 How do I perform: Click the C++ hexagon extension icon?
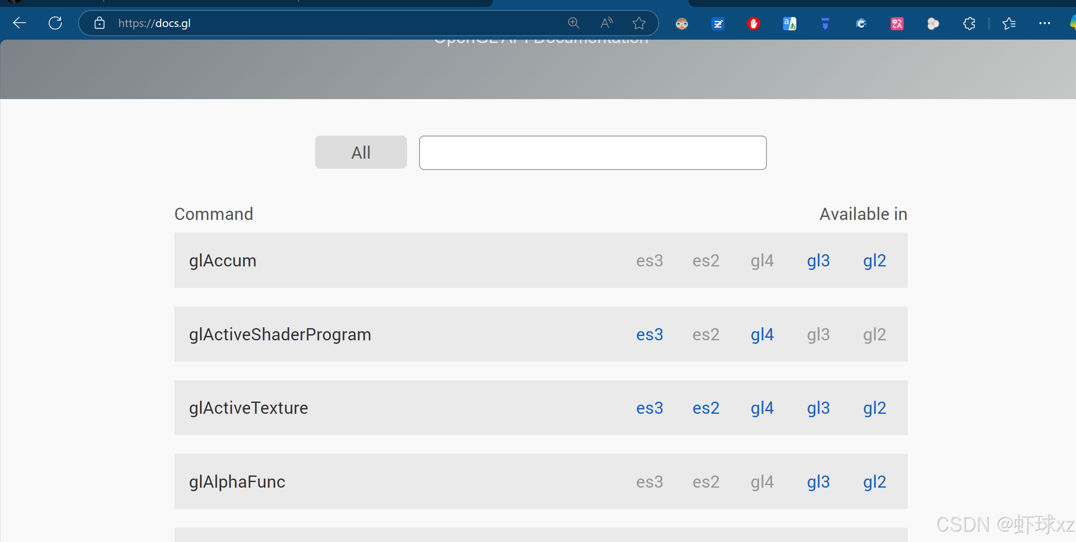click(861, 23)
